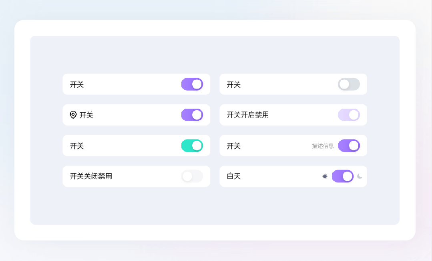Click the sun icon beside the 白天 switch
This screenshot has width=432, height=261.
point(325,176)
